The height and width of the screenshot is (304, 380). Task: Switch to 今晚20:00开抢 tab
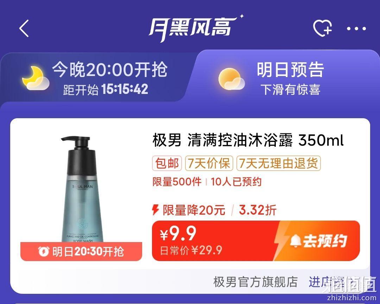(x=97, y=77)
